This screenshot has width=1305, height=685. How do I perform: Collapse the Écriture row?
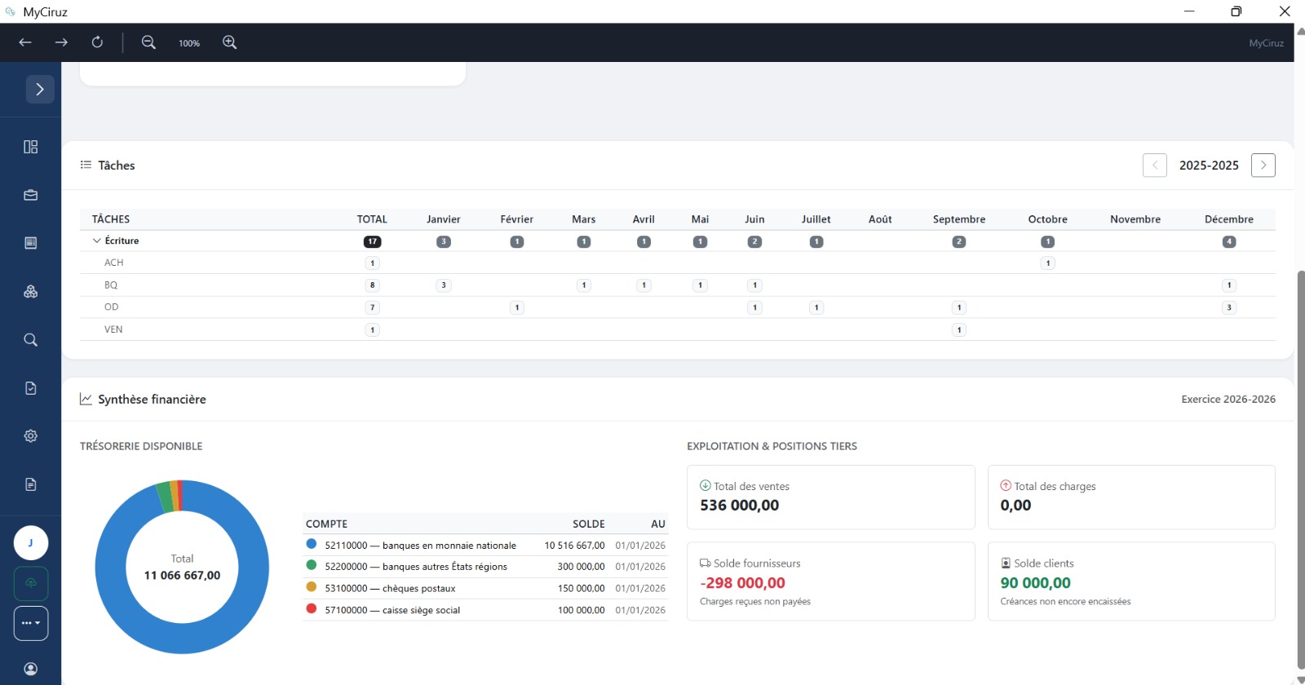click(x=97, y=241)
